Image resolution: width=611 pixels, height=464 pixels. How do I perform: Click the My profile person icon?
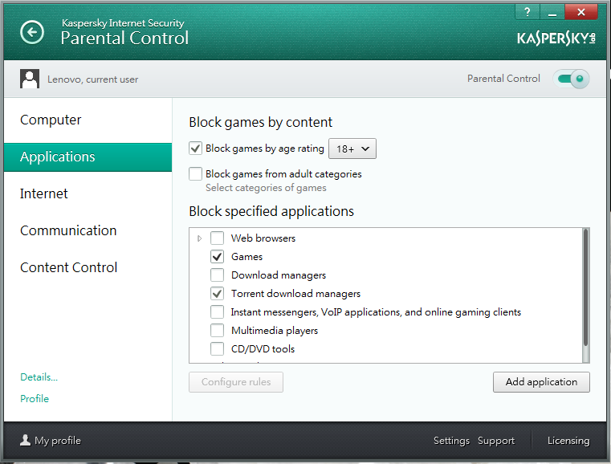25,440
